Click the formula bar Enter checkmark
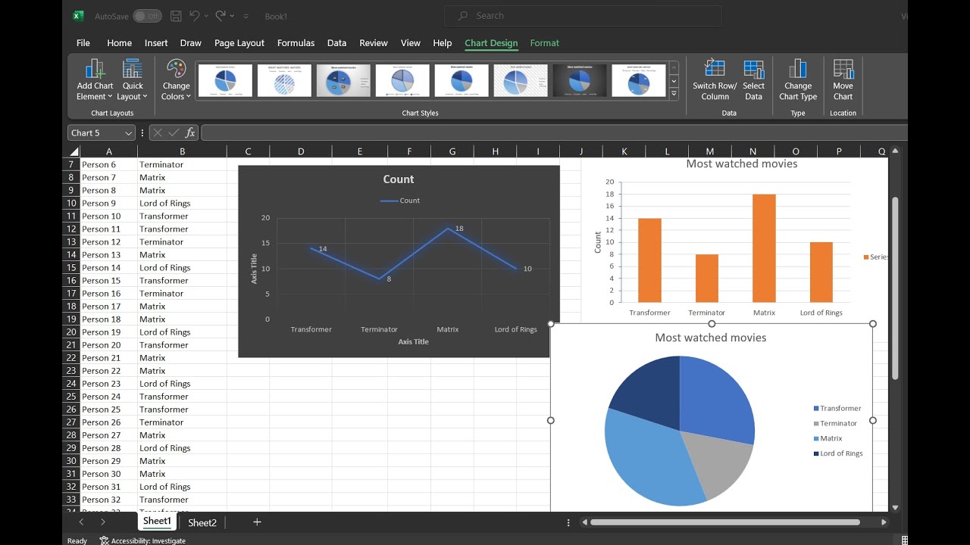Image resolution: width=970 pixels, height=545 pixels. [174, 132]
